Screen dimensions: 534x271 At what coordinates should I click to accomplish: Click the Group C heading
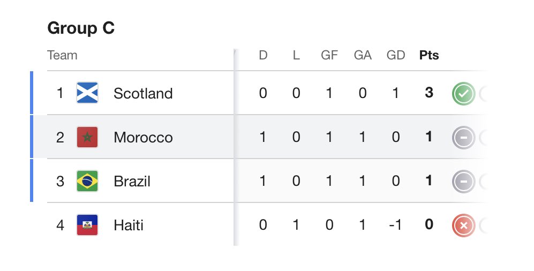coord(81,27)
